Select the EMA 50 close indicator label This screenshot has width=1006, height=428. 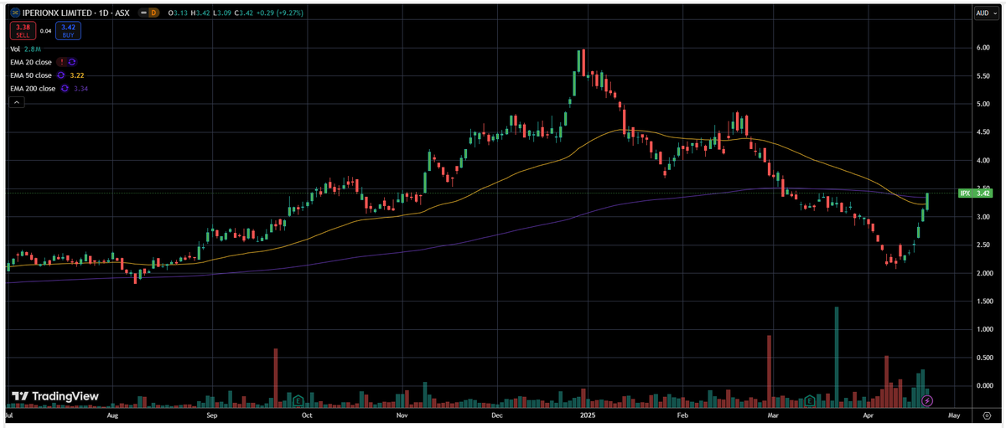click(31, 75)
